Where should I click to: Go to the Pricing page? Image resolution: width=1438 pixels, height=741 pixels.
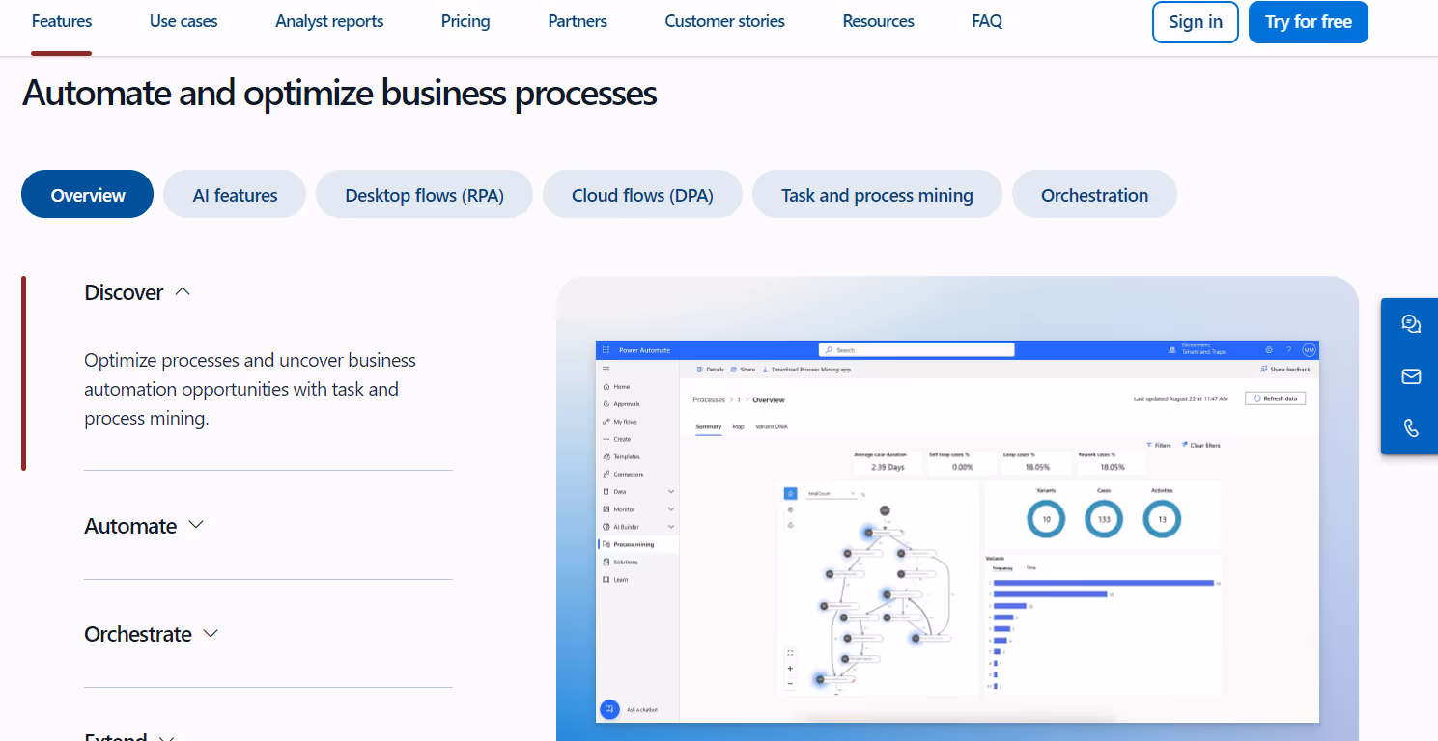pyautogui.click(x=465, y=21)
